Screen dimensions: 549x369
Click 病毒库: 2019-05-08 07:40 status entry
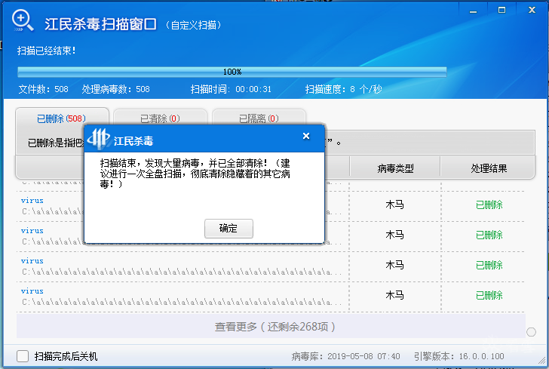(x=345, y=356)
